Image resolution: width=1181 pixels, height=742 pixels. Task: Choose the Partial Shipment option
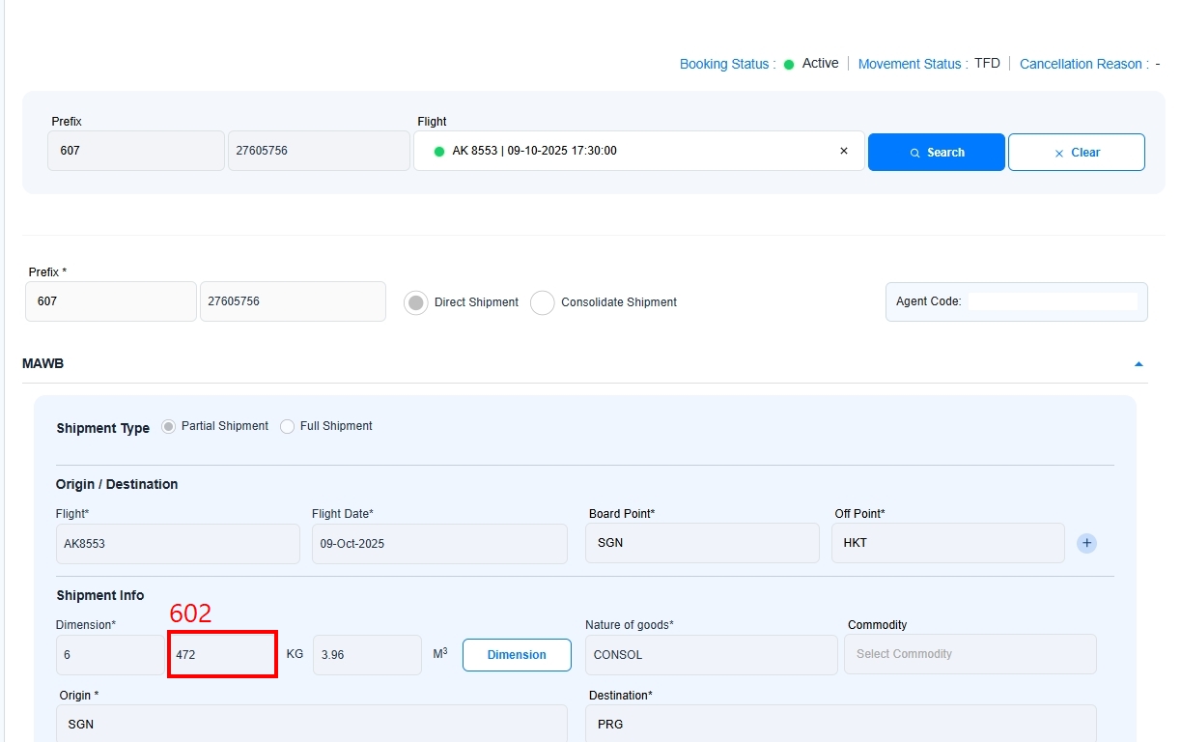click(169, 426)
